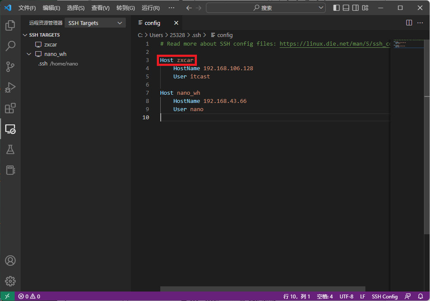Open the Extensions view
Screen dimensions: 430x301
10,108
